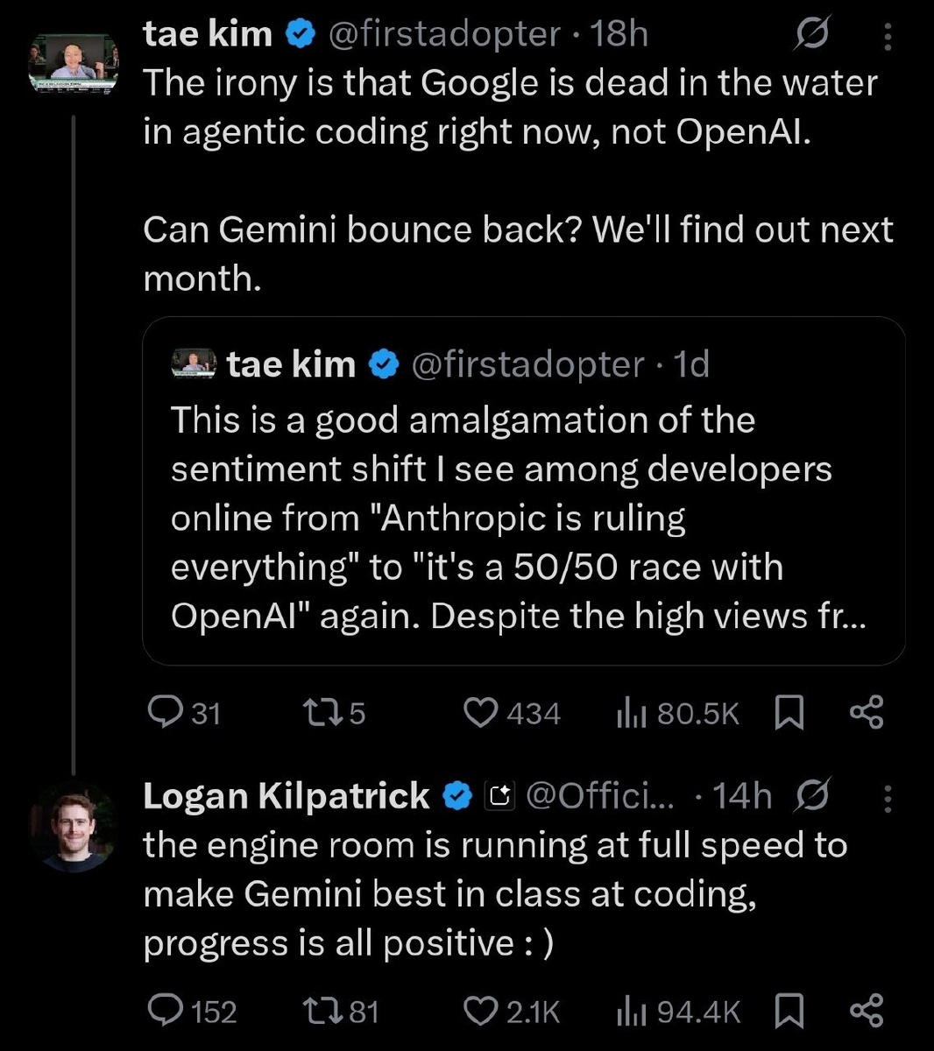Open more options for Logan's reply
Screen dimensions: 934x1051
point(888,798)
